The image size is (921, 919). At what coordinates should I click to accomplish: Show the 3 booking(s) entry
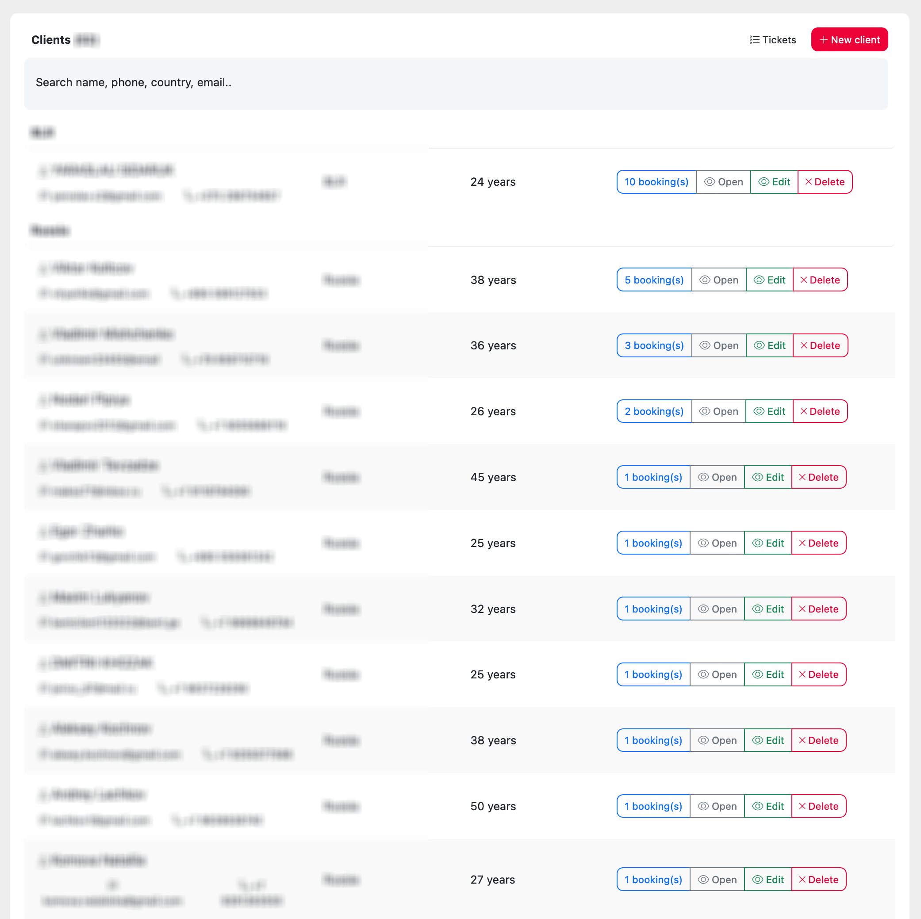pyautogui.click(x=653, y=345)
